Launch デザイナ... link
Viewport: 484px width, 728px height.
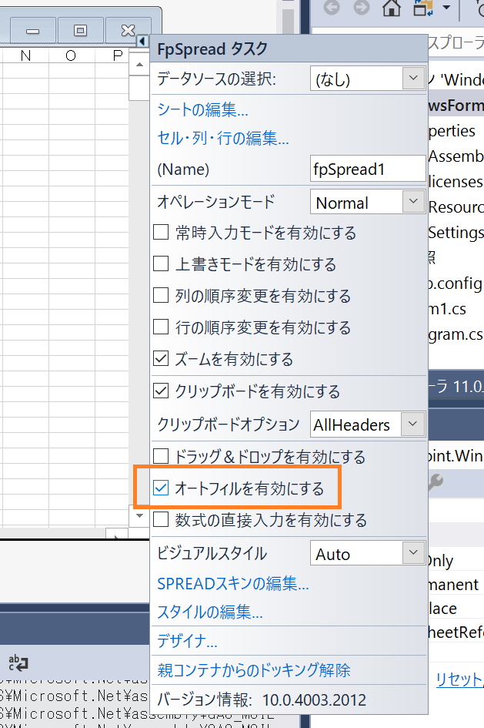click(187, 641)
